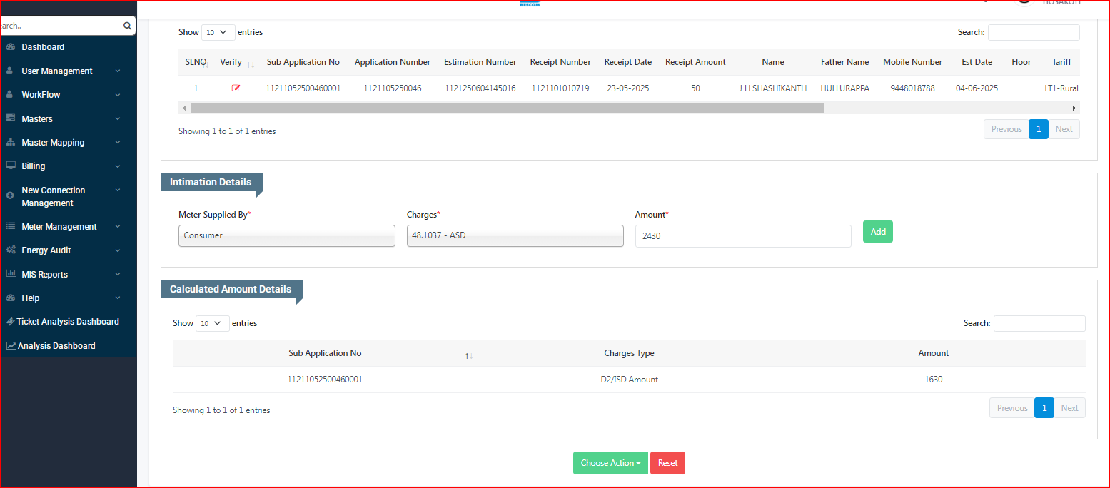
Task: Click Previous in Calculated Amount pagination
Action: tap(1012, 408)
